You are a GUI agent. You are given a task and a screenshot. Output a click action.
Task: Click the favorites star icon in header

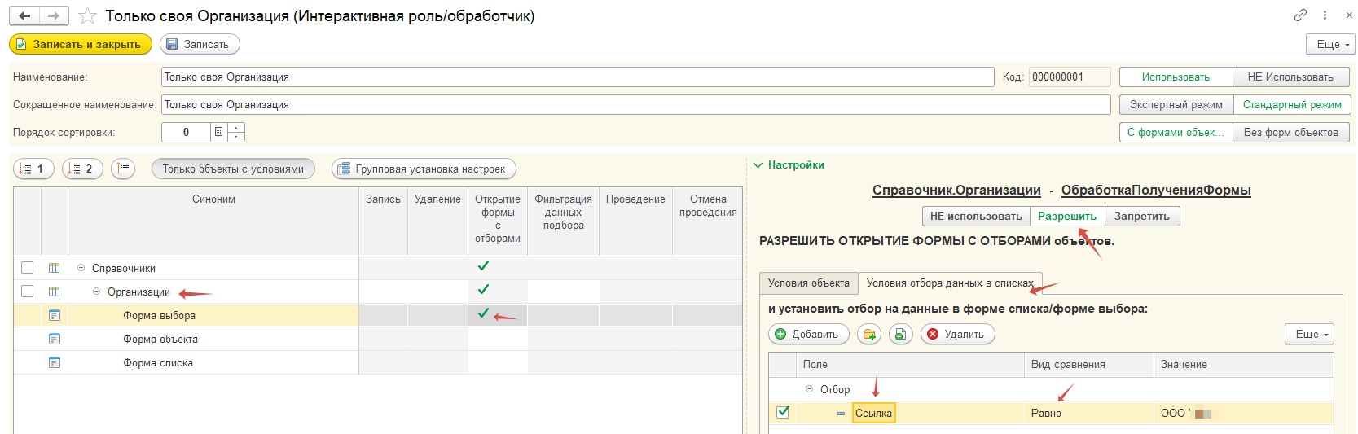[x=87, y=16]
